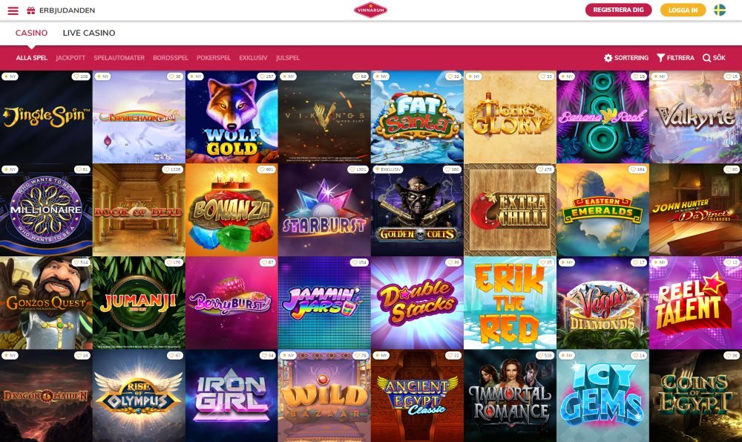
Task: Select the Spelautomater category
Action: pyautogui.click(x=119, y=58)
